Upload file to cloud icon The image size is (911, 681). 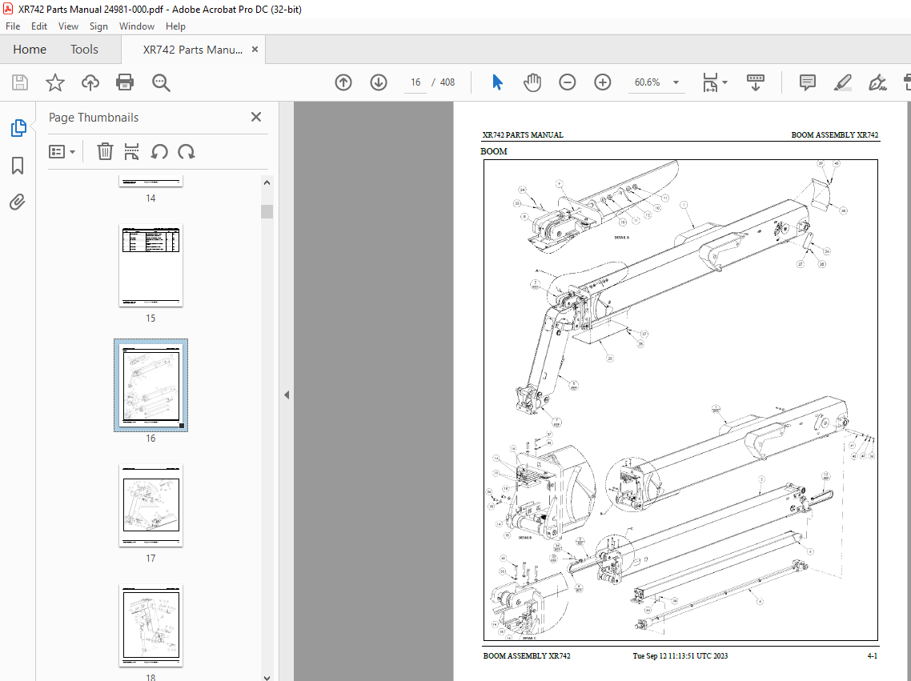tap(90, 82)
